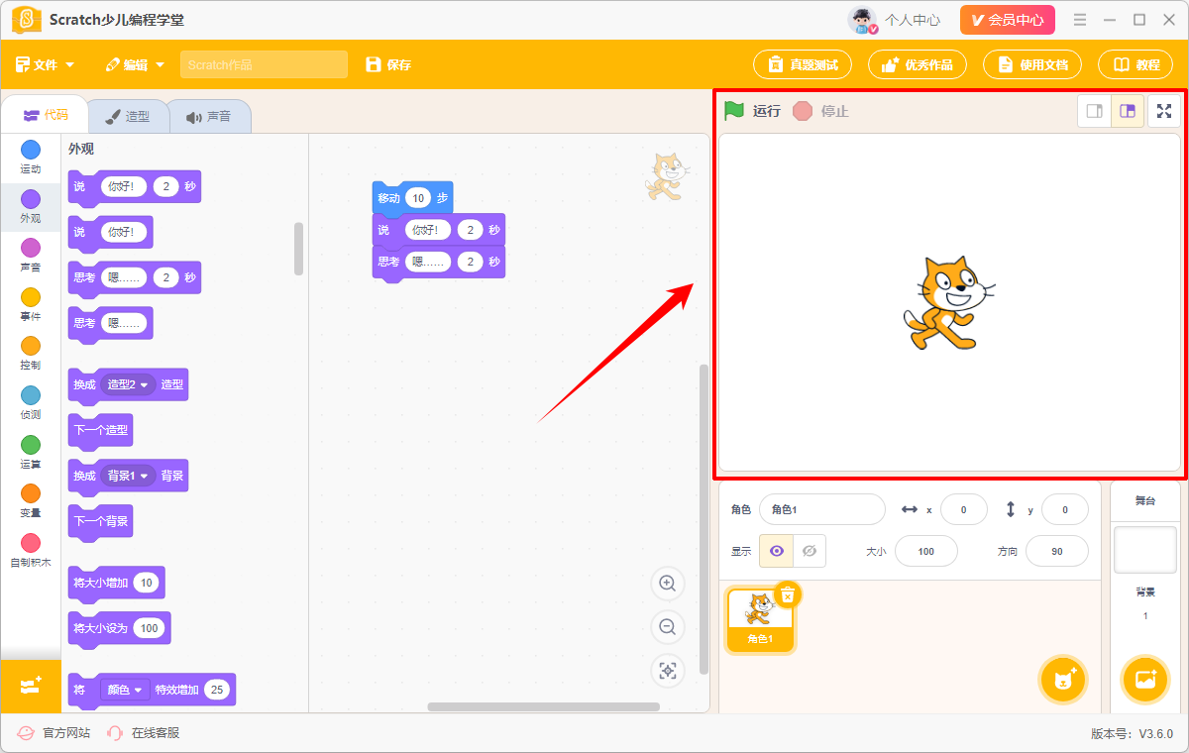Open 教程 tutorials
Viewport: 1189px width, 753px height.
pyautogui.click(x=1135, y=64)
